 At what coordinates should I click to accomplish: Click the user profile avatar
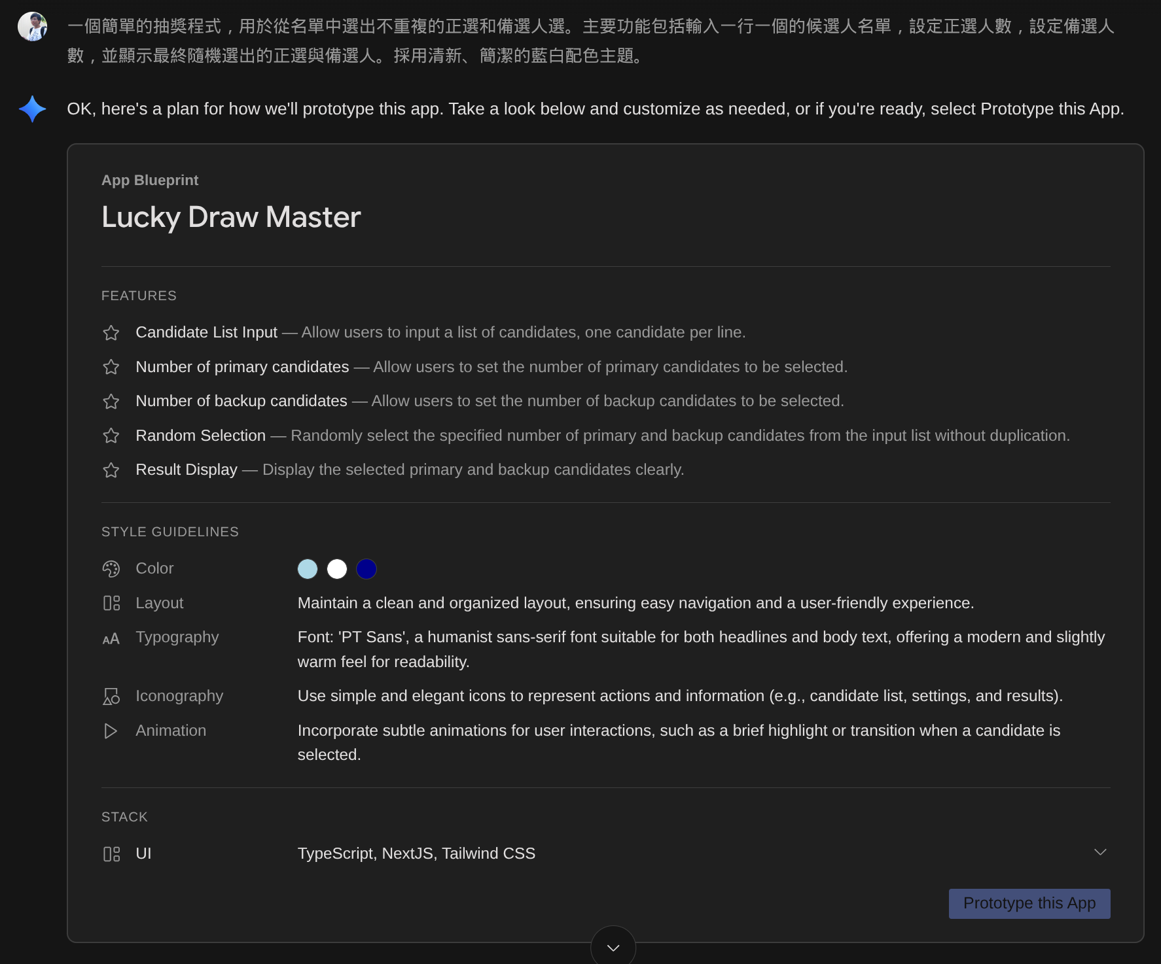point(32,27)
